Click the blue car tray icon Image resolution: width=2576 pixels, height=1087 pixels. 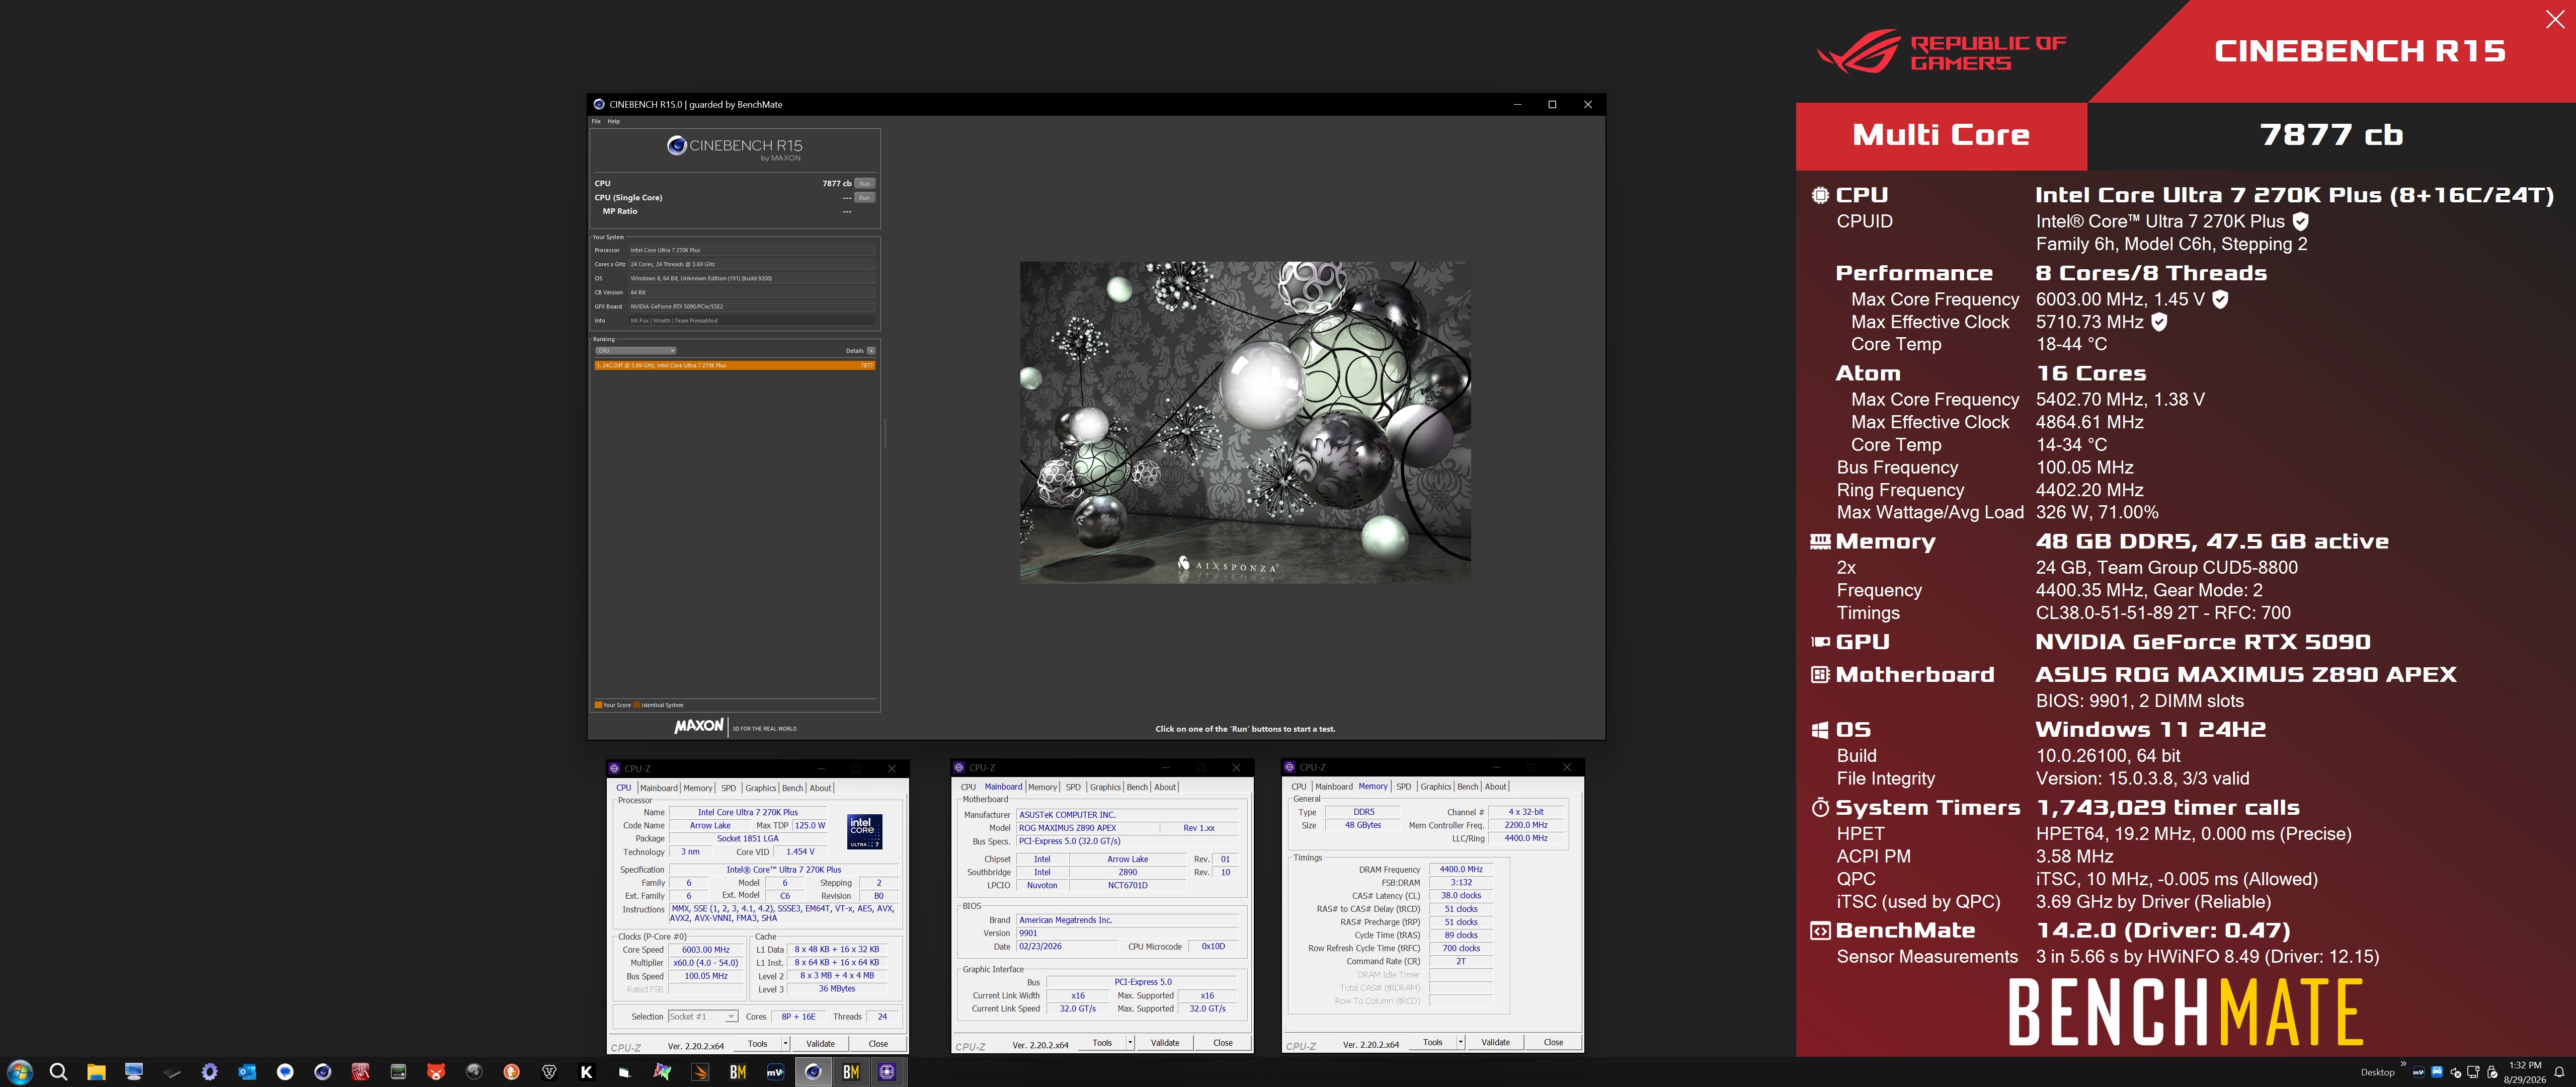click(x=2437, y=1072)
